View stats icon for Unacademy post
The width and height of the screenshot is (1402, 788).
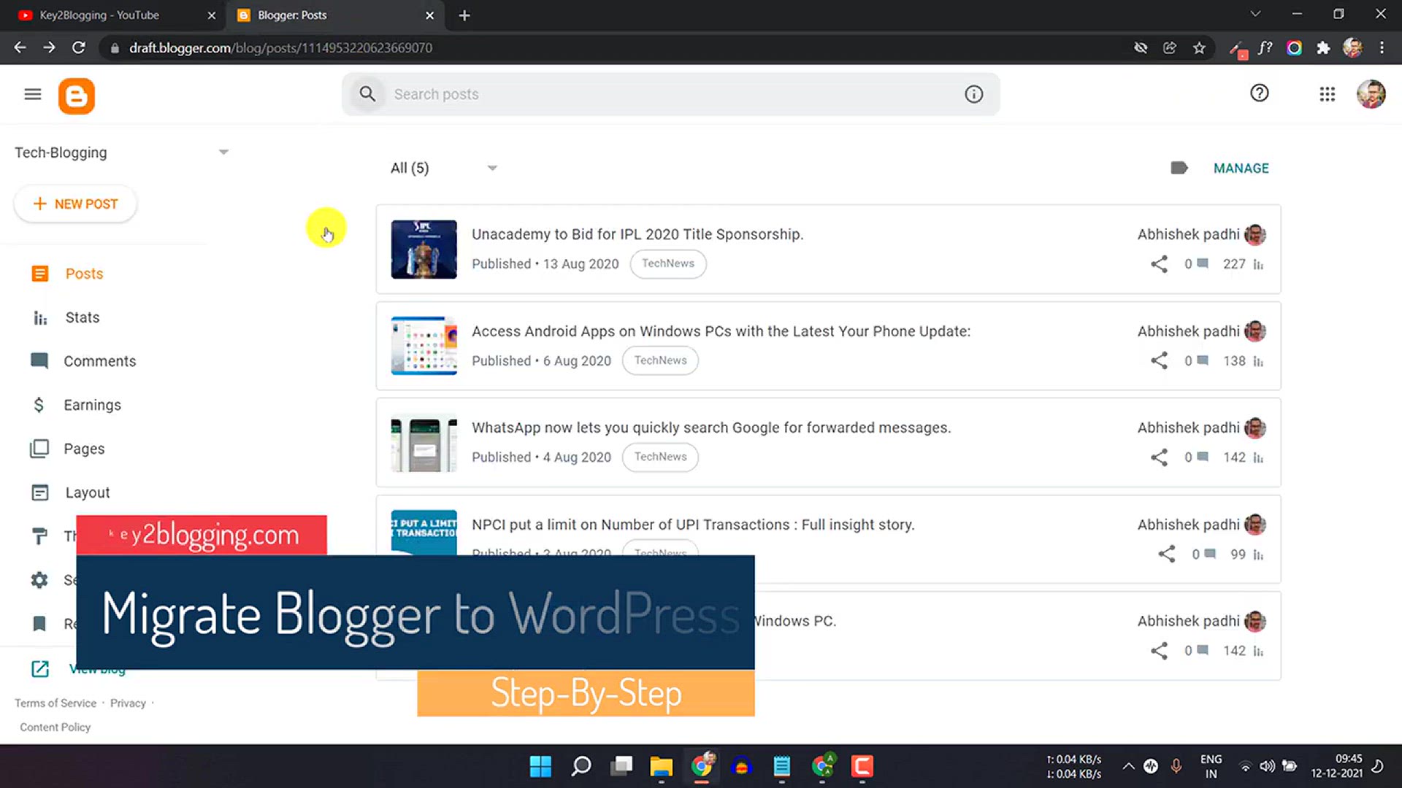tap(1258, 264)
